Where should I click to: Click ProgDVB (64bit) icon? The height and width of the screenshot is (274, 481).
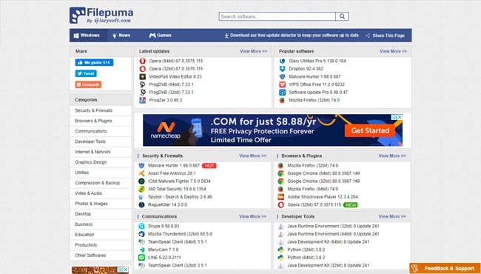142,84
